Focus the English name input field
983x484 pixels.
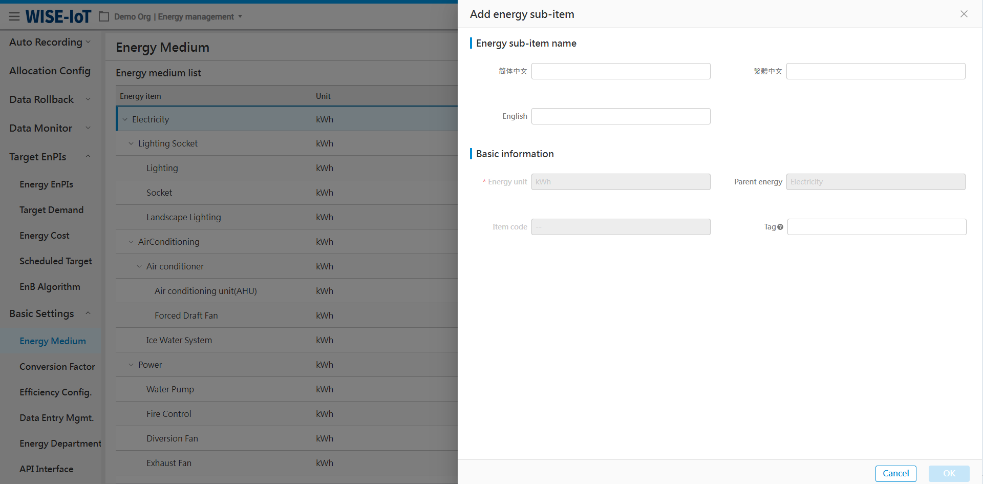point(621,116)
